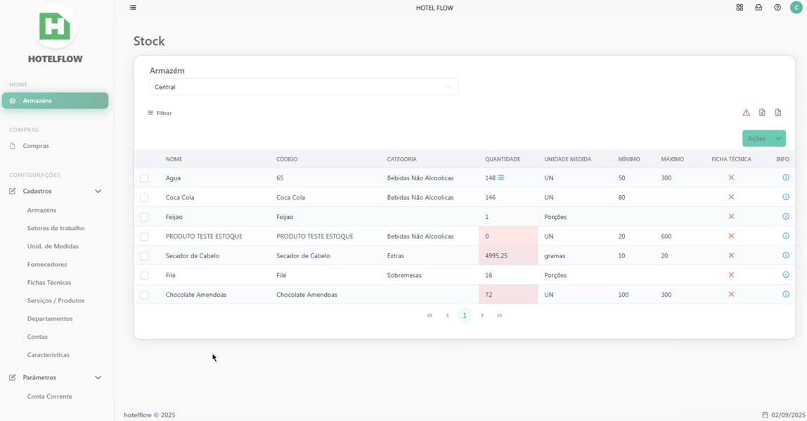This screenshot has height=421, width=807.
Task: Open the inbox messages icon
Action: point(758,8)
